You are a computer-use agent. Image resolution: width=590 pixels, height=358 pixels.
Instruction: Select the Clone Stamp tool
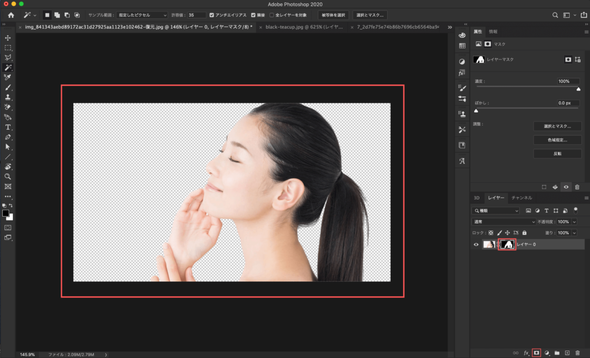(7, 97)
